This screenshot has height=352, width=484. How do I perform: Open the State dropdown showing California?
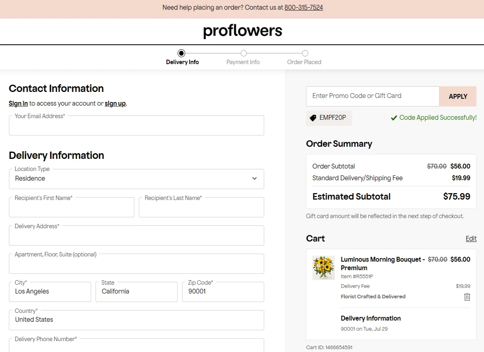(136, 292)
